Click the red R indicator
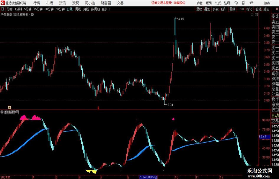 tap(277, 9)
